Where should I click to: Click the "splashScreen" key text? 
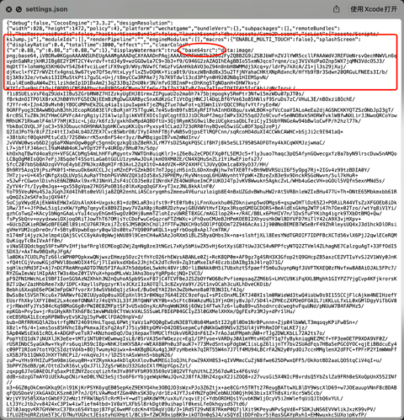tap(337, 40)
